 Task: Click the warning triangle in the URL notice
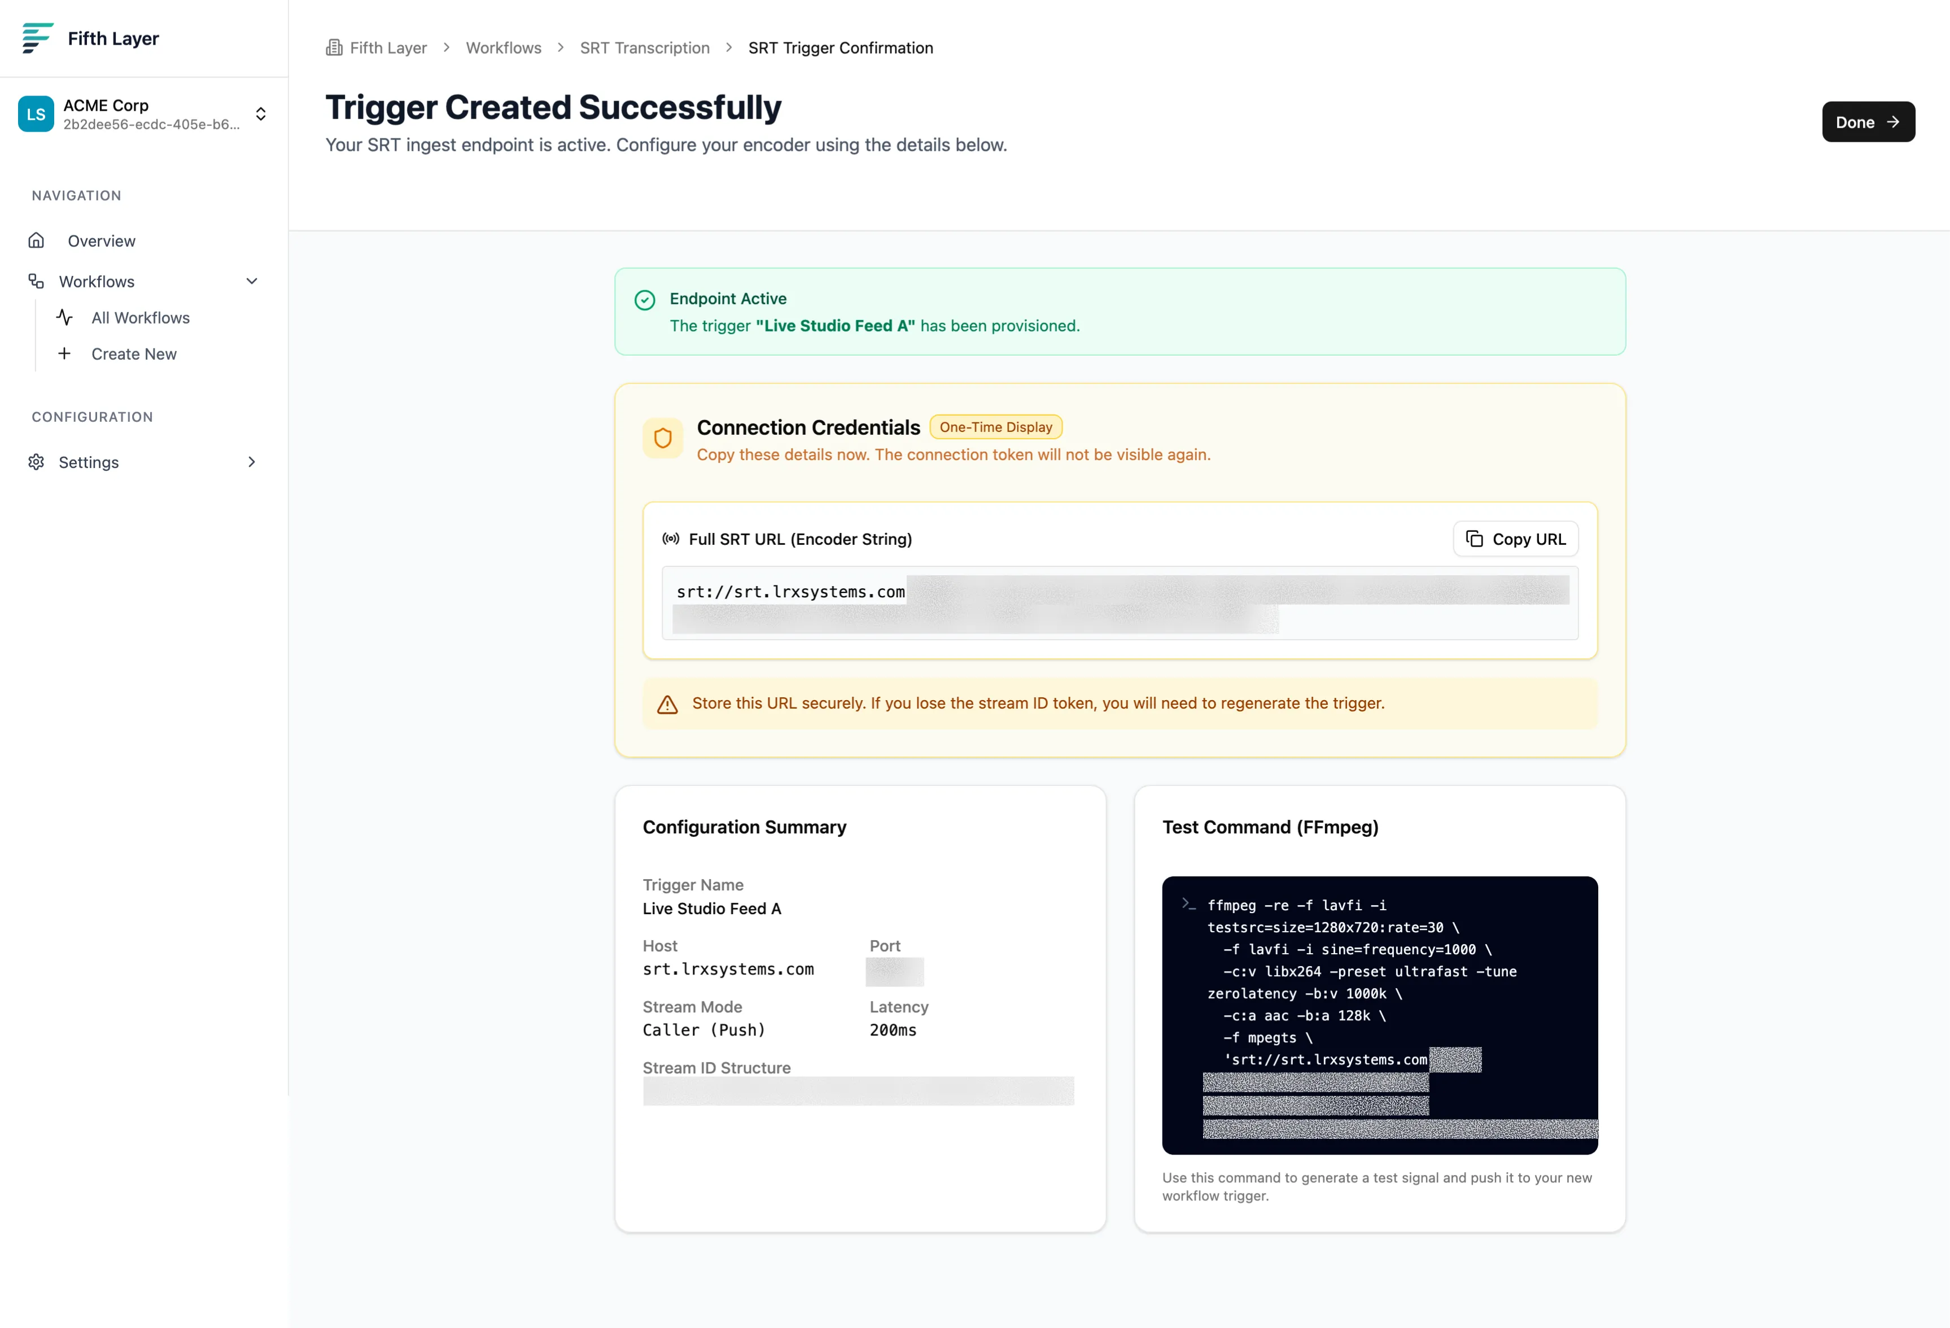(x=667, y=705)
